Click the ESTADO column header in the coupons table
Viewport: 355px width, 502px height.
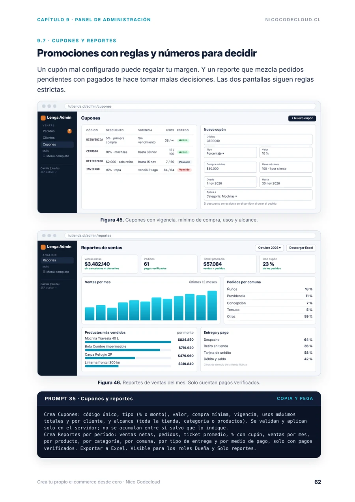coord(183,130)
